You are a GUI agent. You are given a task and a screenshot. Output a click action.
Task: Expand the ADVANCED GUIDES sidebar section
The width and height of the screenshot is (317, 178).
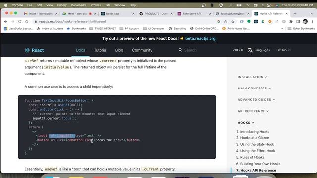point(257,100)
